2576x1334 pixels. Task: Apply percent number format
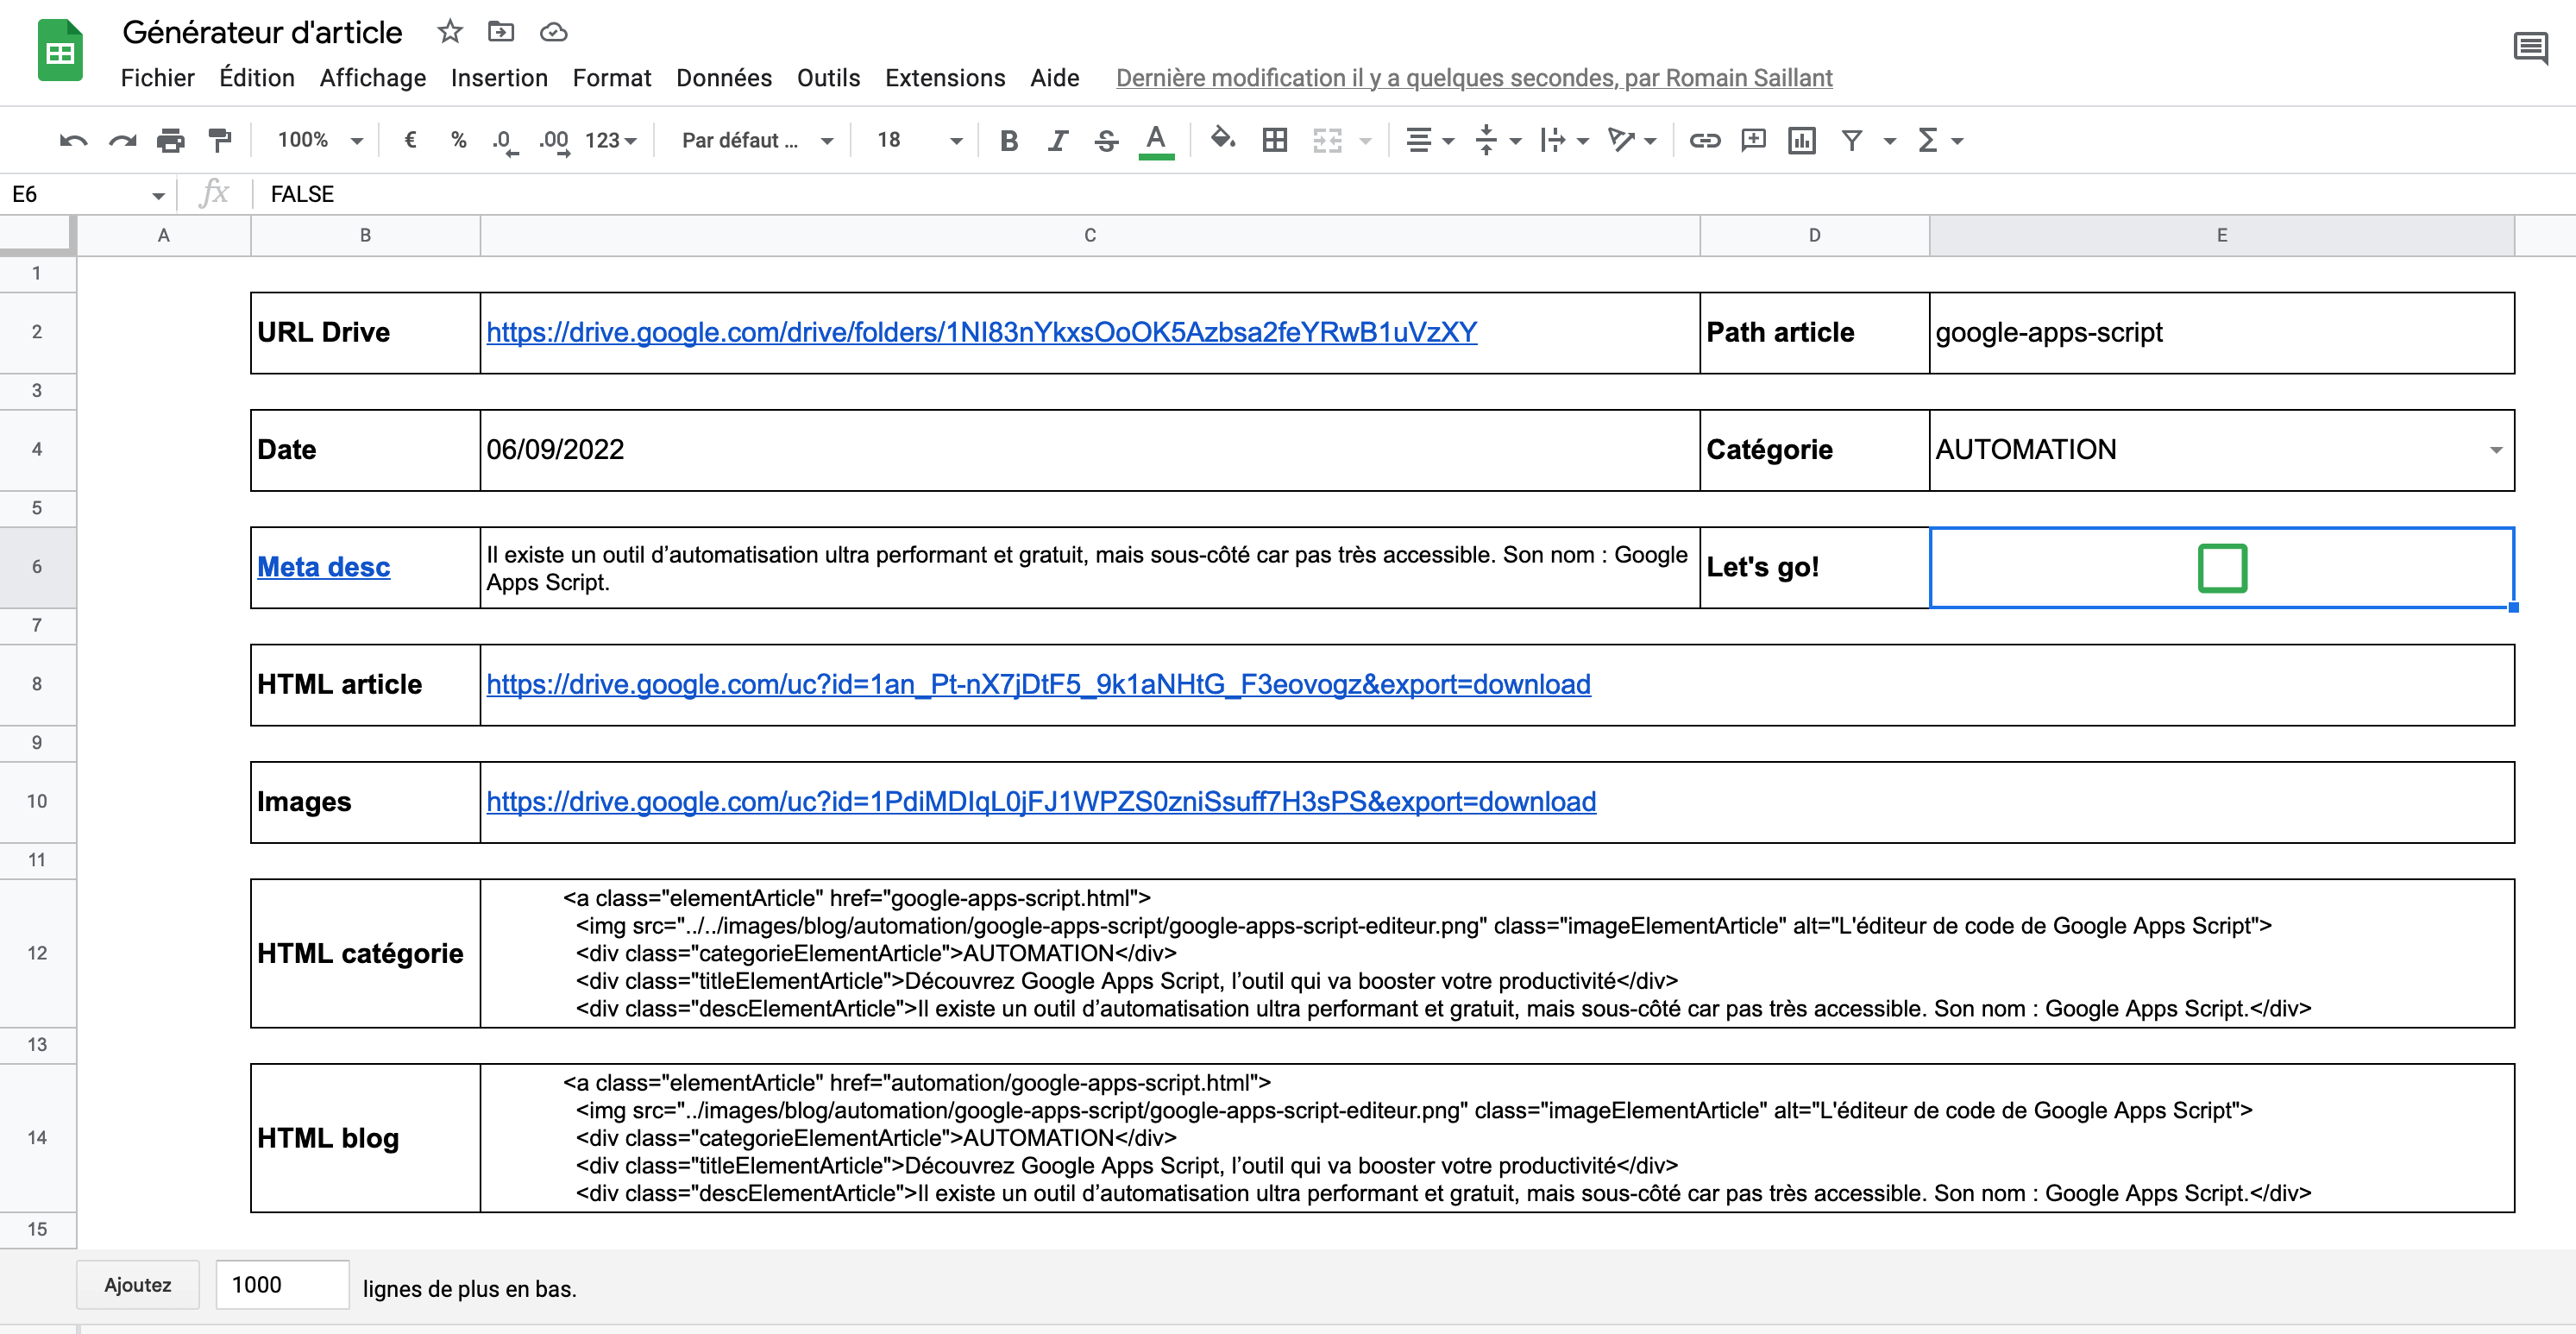click(458, 140)
